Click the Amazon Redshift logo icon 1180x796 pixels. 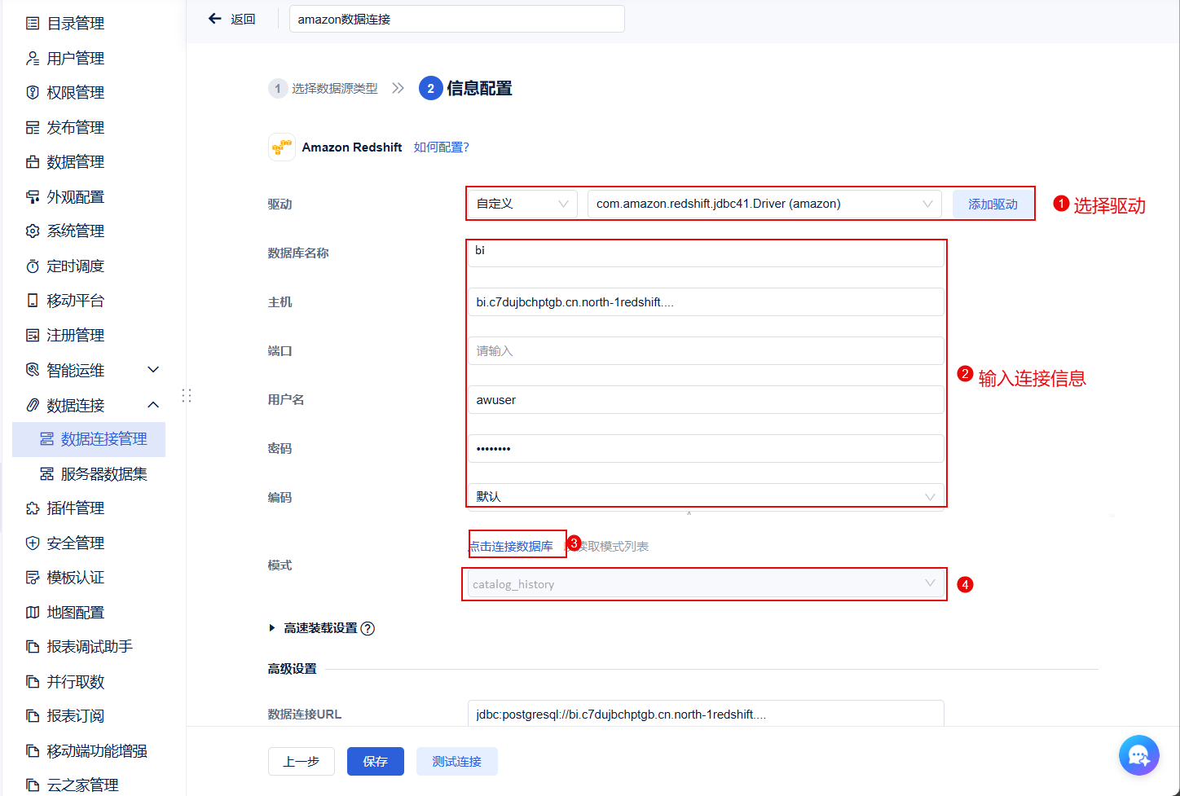[x=282, y=147]
